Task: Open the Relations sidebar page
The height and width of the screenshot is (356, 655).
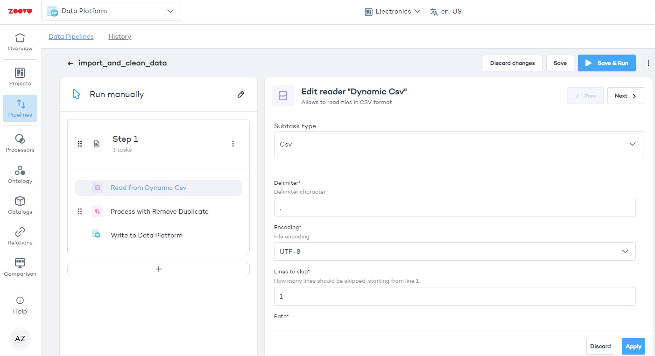Action: coord(20,236)
